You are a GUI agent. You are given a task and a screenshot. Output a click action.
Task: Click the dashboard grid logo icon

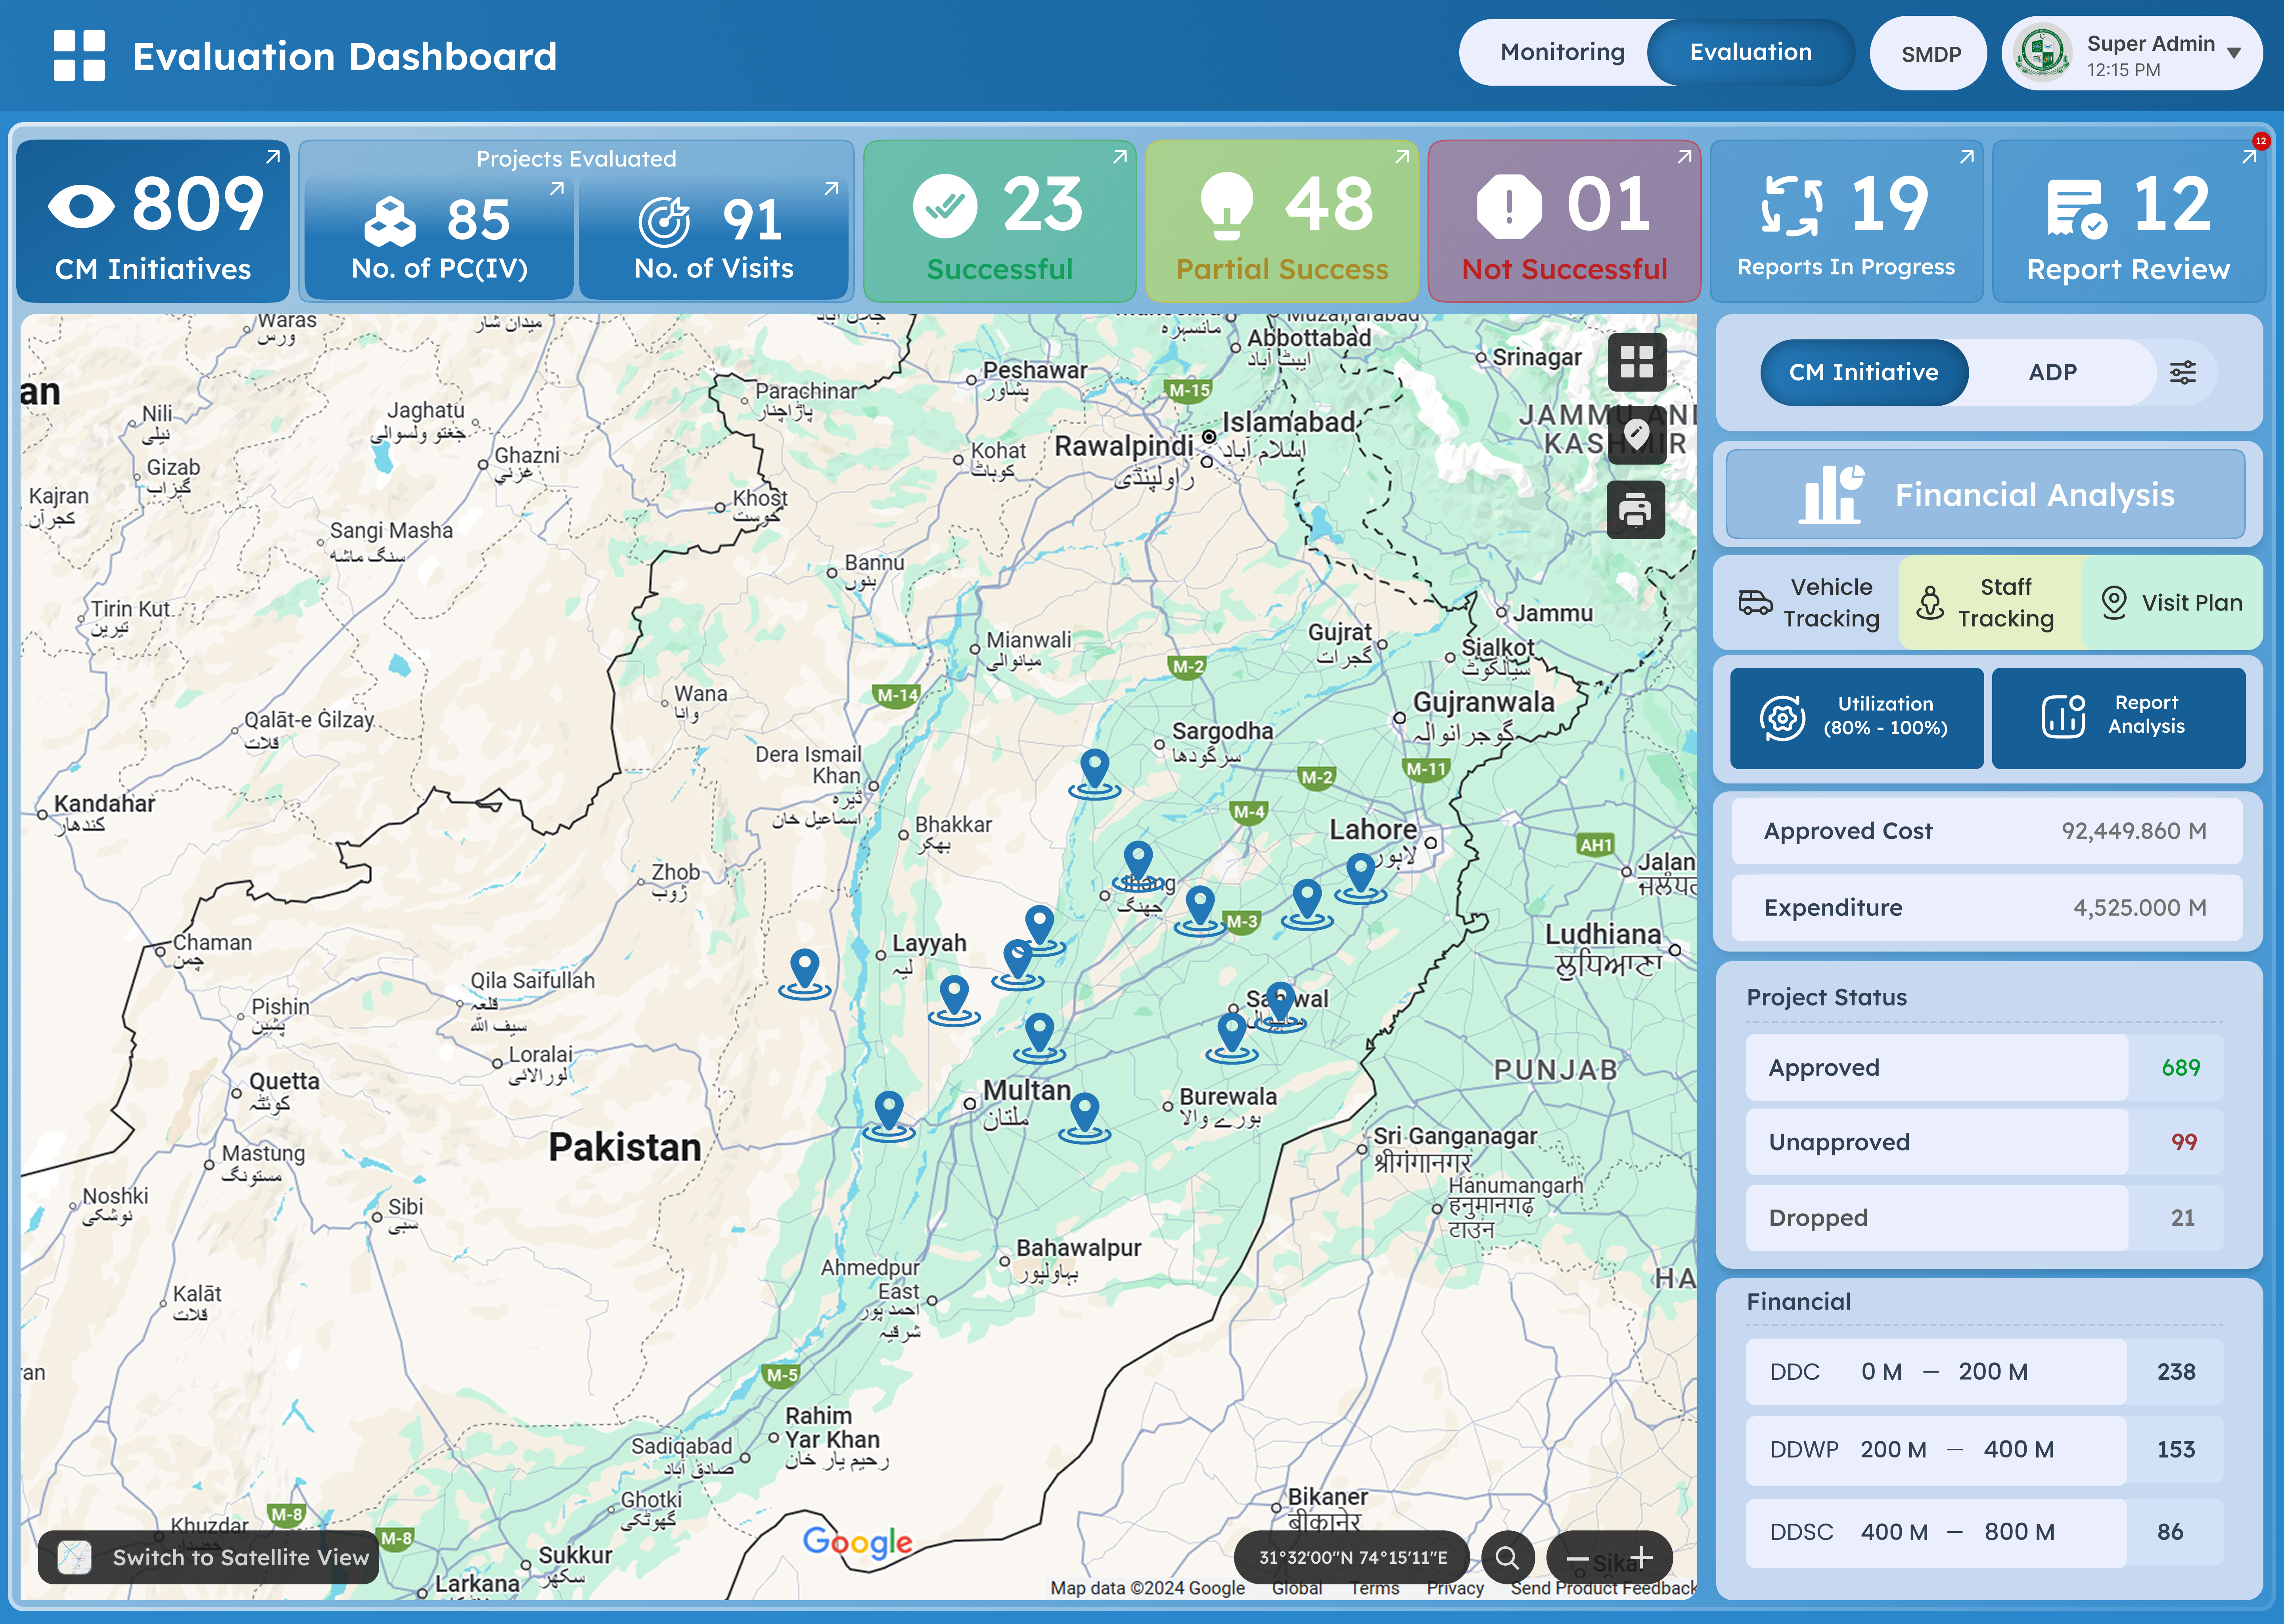[79, 55]
